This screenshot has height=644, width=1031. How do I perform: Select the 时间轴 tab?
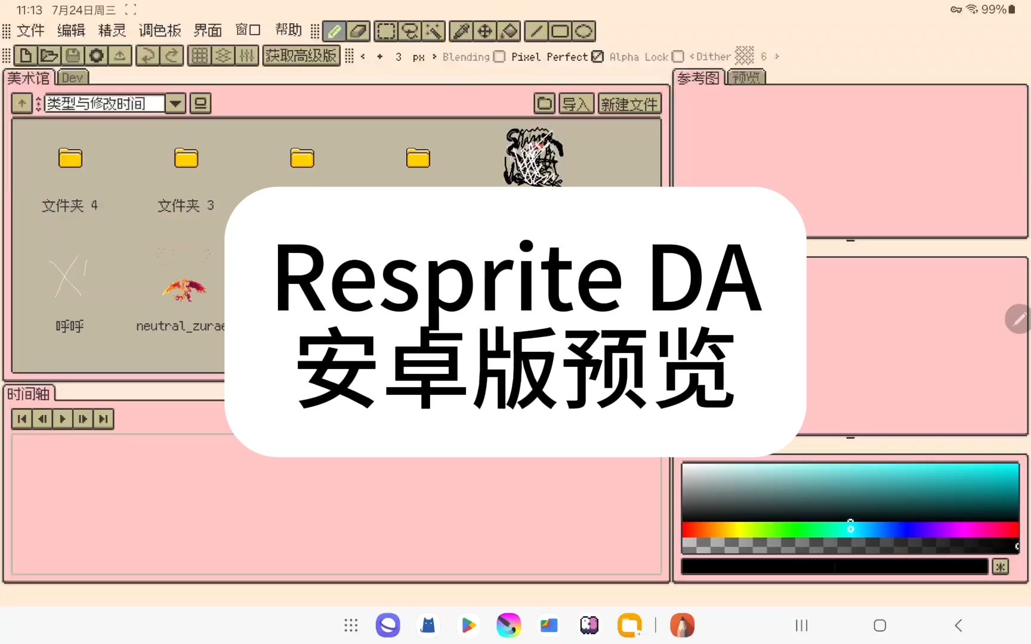(29, 394)
